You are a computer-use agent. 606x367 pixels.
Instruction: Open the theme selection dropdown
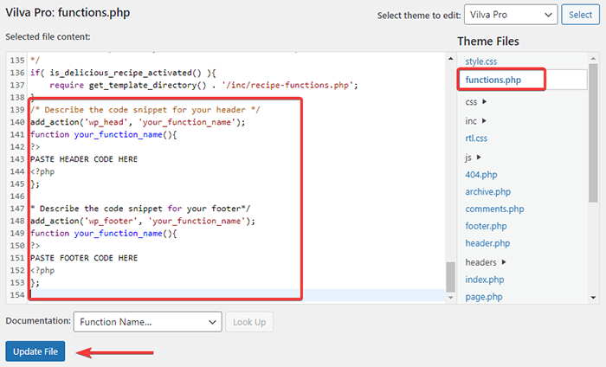click(x=510, y=15)
